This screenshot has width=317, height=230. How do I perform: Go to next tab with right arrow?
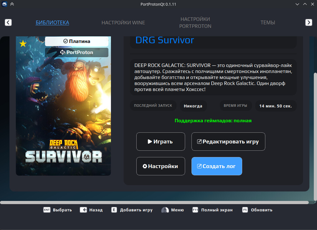coord(308,22)
